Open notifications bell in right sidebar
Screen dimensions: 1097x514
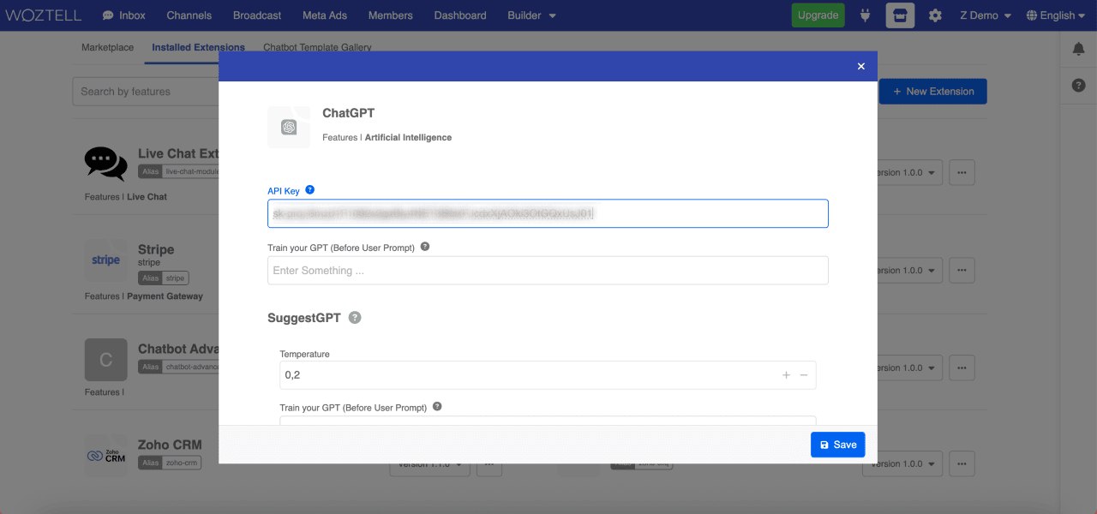(1079, 49)
